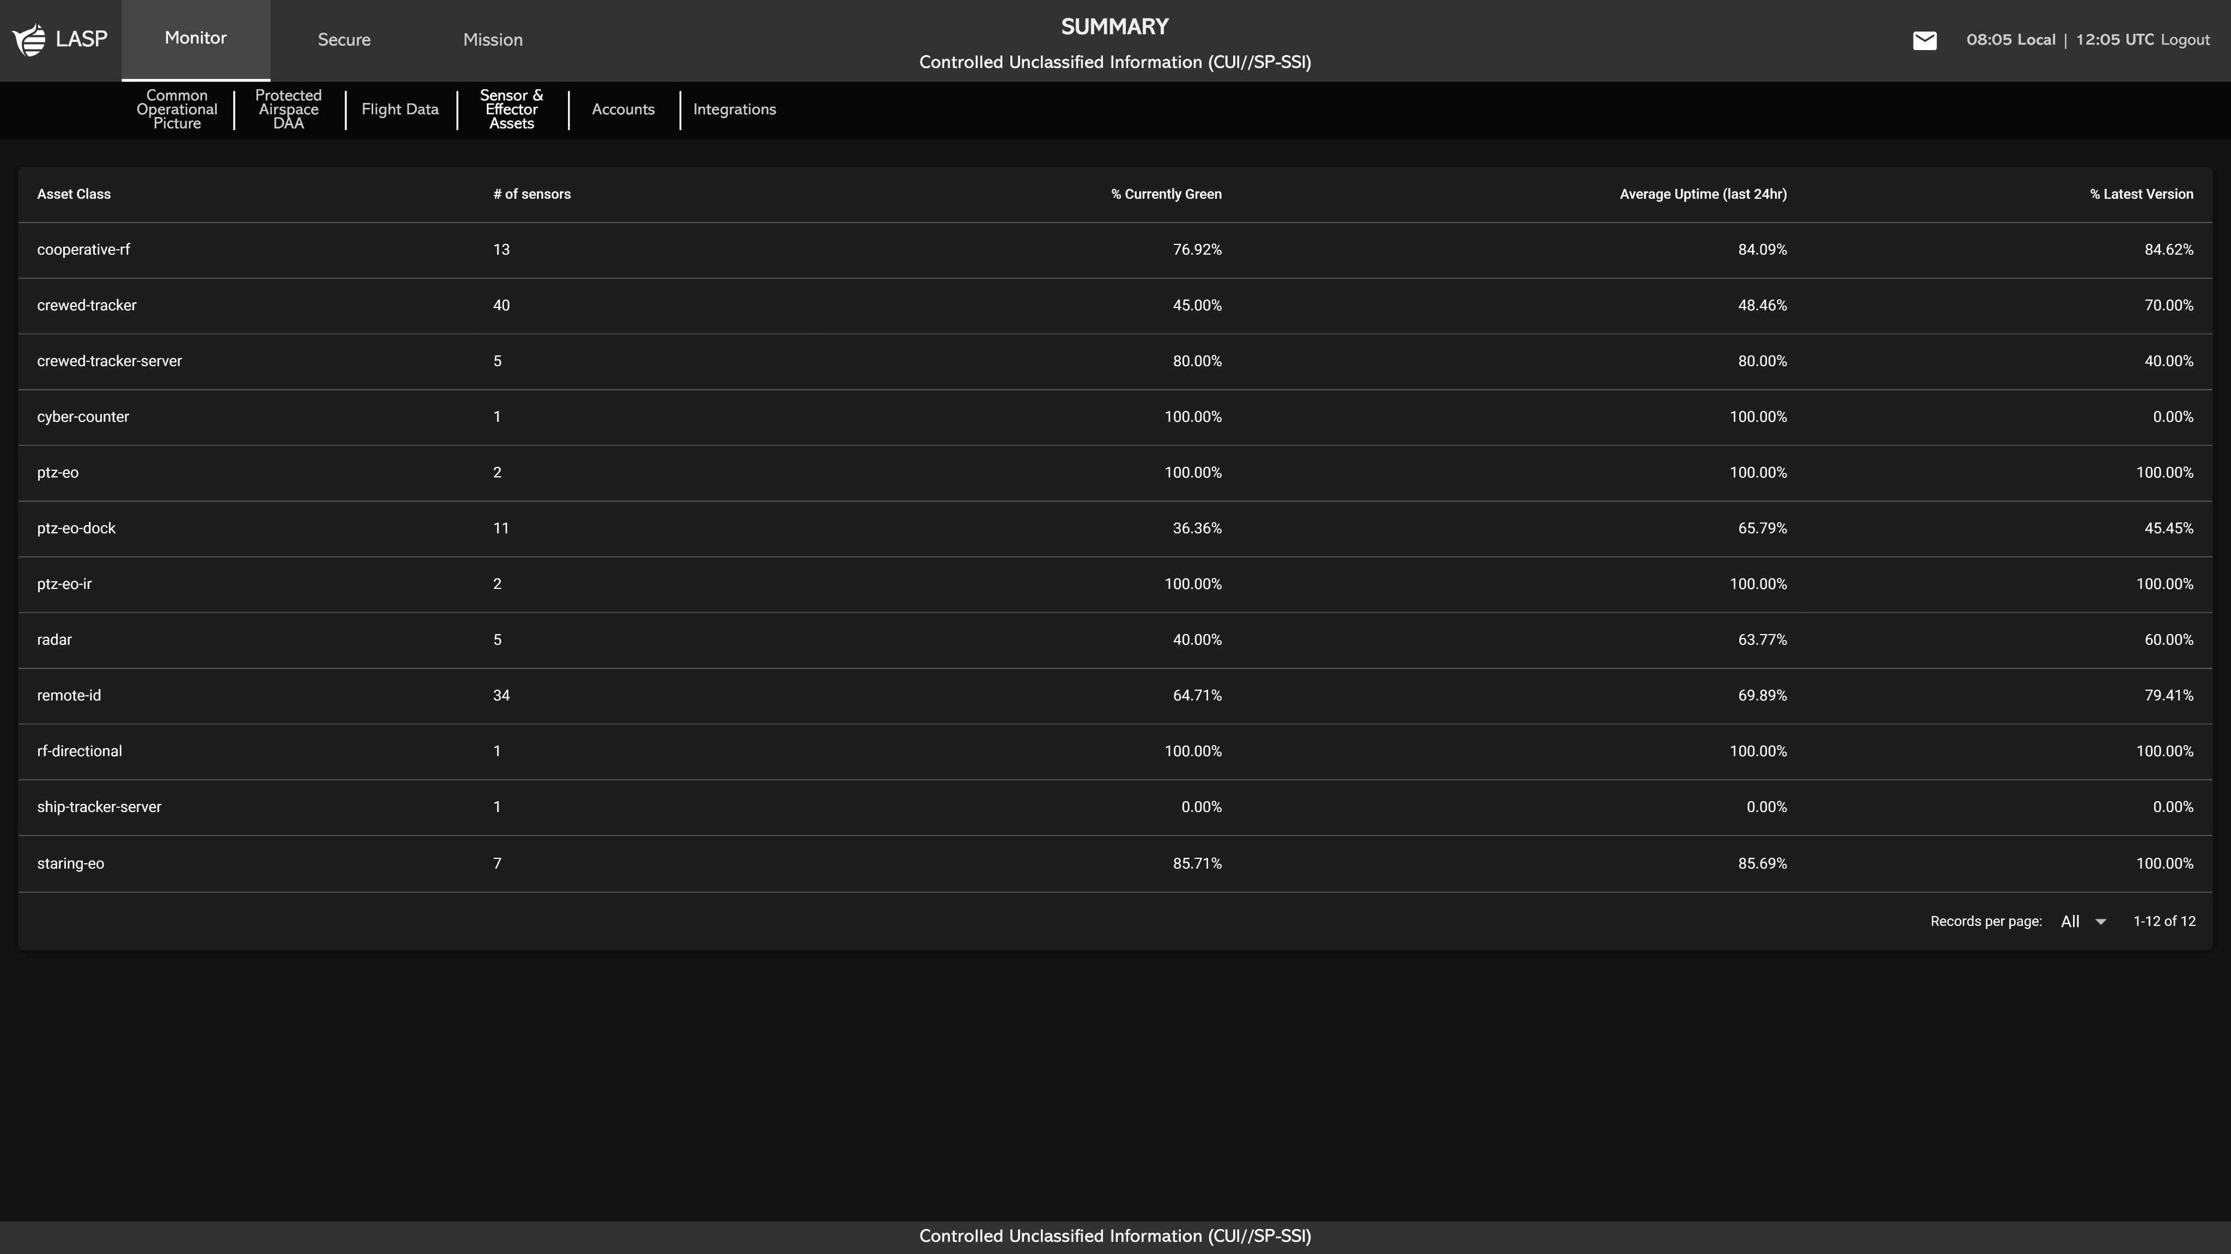Screen dimensions: 2231x1254
Task: Click the SUMMARY page title
Action: click(1114, 27)
